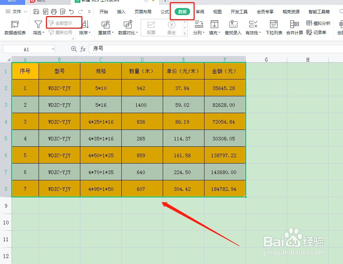
Task: Click the cell containing 1400
Action: (x=142, y=105)
